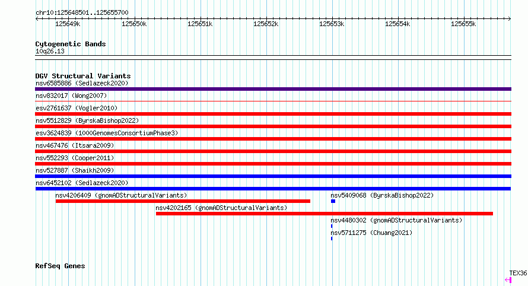Click the thin nsv832017 variant line
Image resolution: width=528 pixels, height=286 pixels.
click(x=273, y=101)
